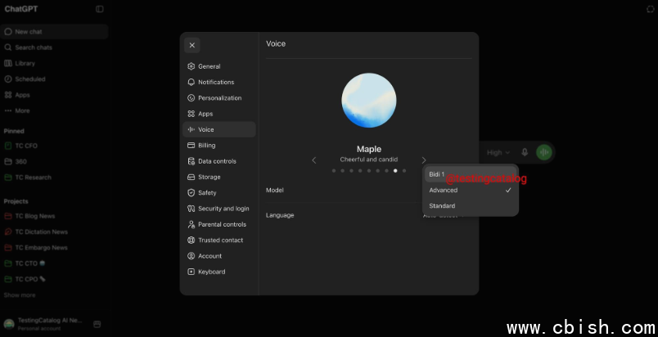Viewport: 658px width, 337px height.
Task: Select Personalization settings icon
Action: click(191, 98)
